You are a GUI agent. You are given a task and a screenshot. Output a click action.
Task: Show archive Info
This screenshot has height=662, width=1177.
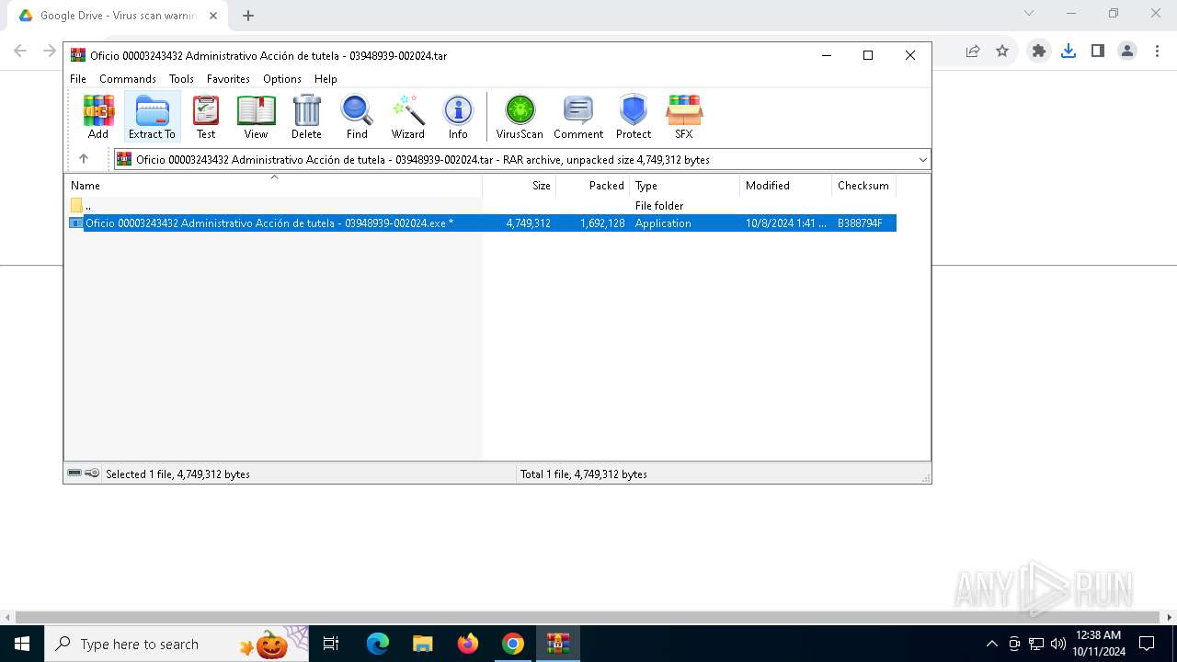(458, 117)
